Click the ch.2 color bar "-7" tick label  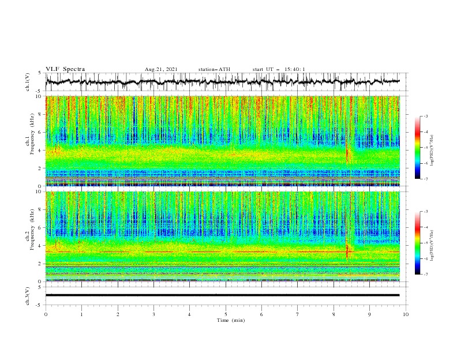[425, 274]
